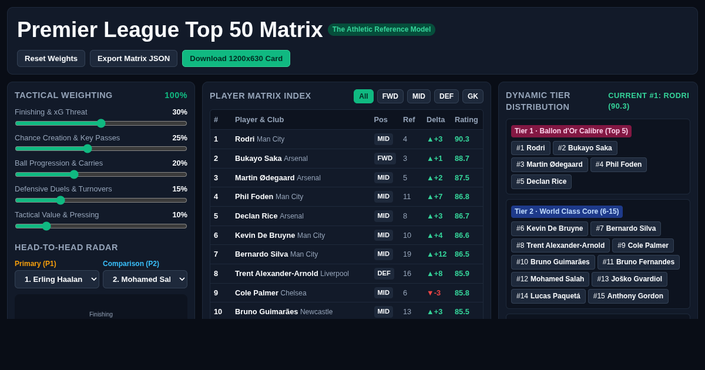Adjust the Finishing & xG Threat slider
705x370 pixels.
coord(101,123)
